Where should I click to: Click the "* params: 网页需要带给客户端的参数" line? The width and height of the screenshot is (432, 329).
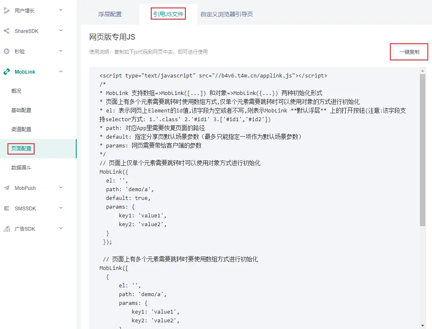tap(150, 145)
